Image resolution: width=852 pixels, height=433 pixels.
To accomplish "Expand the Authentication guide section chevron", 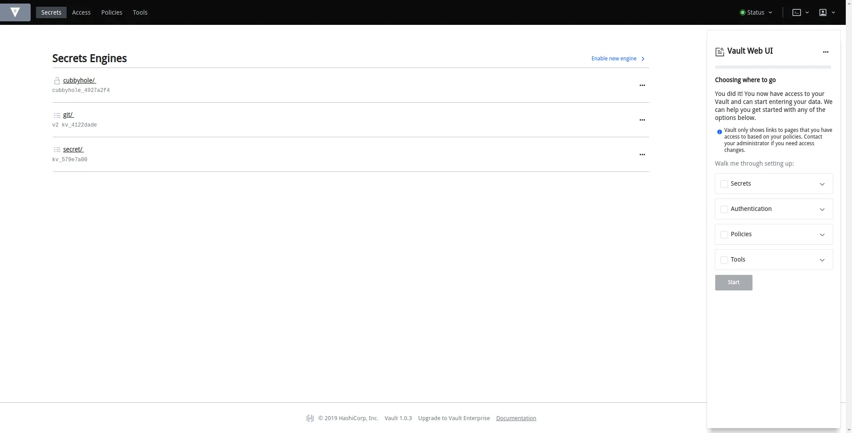I will click(x=822, y=210).
